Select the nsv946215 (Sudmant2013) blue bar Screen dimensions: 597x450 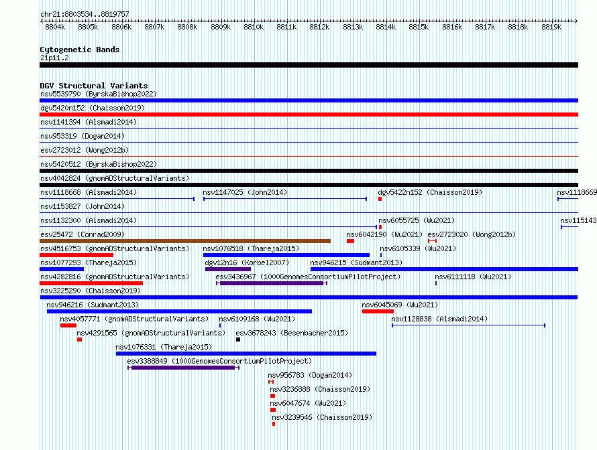444,269
